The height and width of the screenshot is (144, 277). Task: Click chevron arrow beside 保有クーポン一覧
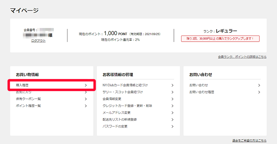[86, 99]
